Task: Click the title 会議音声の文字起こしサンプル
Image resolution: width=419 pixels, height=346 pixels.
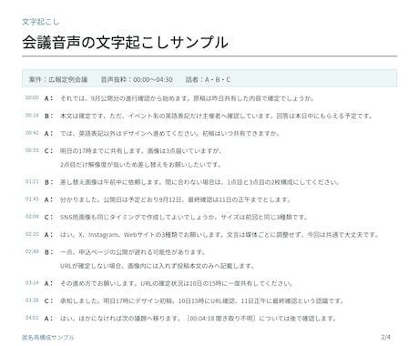Action: click(x=125, y=42)
